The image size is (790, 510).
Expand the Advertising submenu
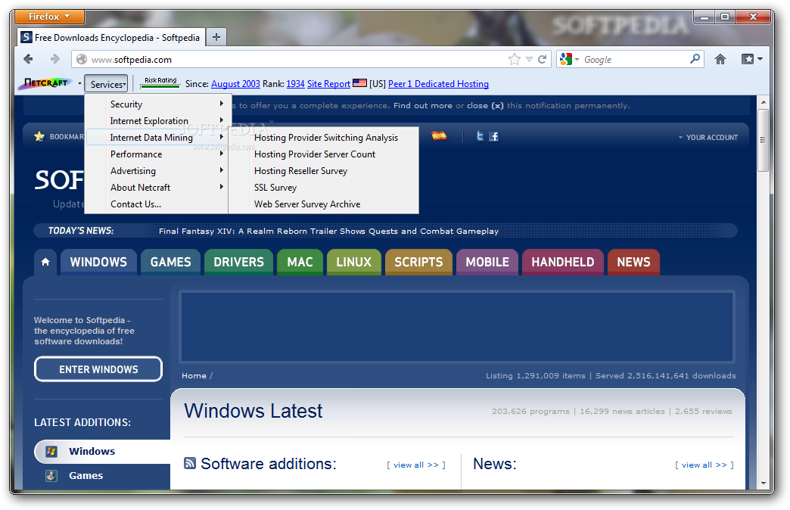point(158,170)
